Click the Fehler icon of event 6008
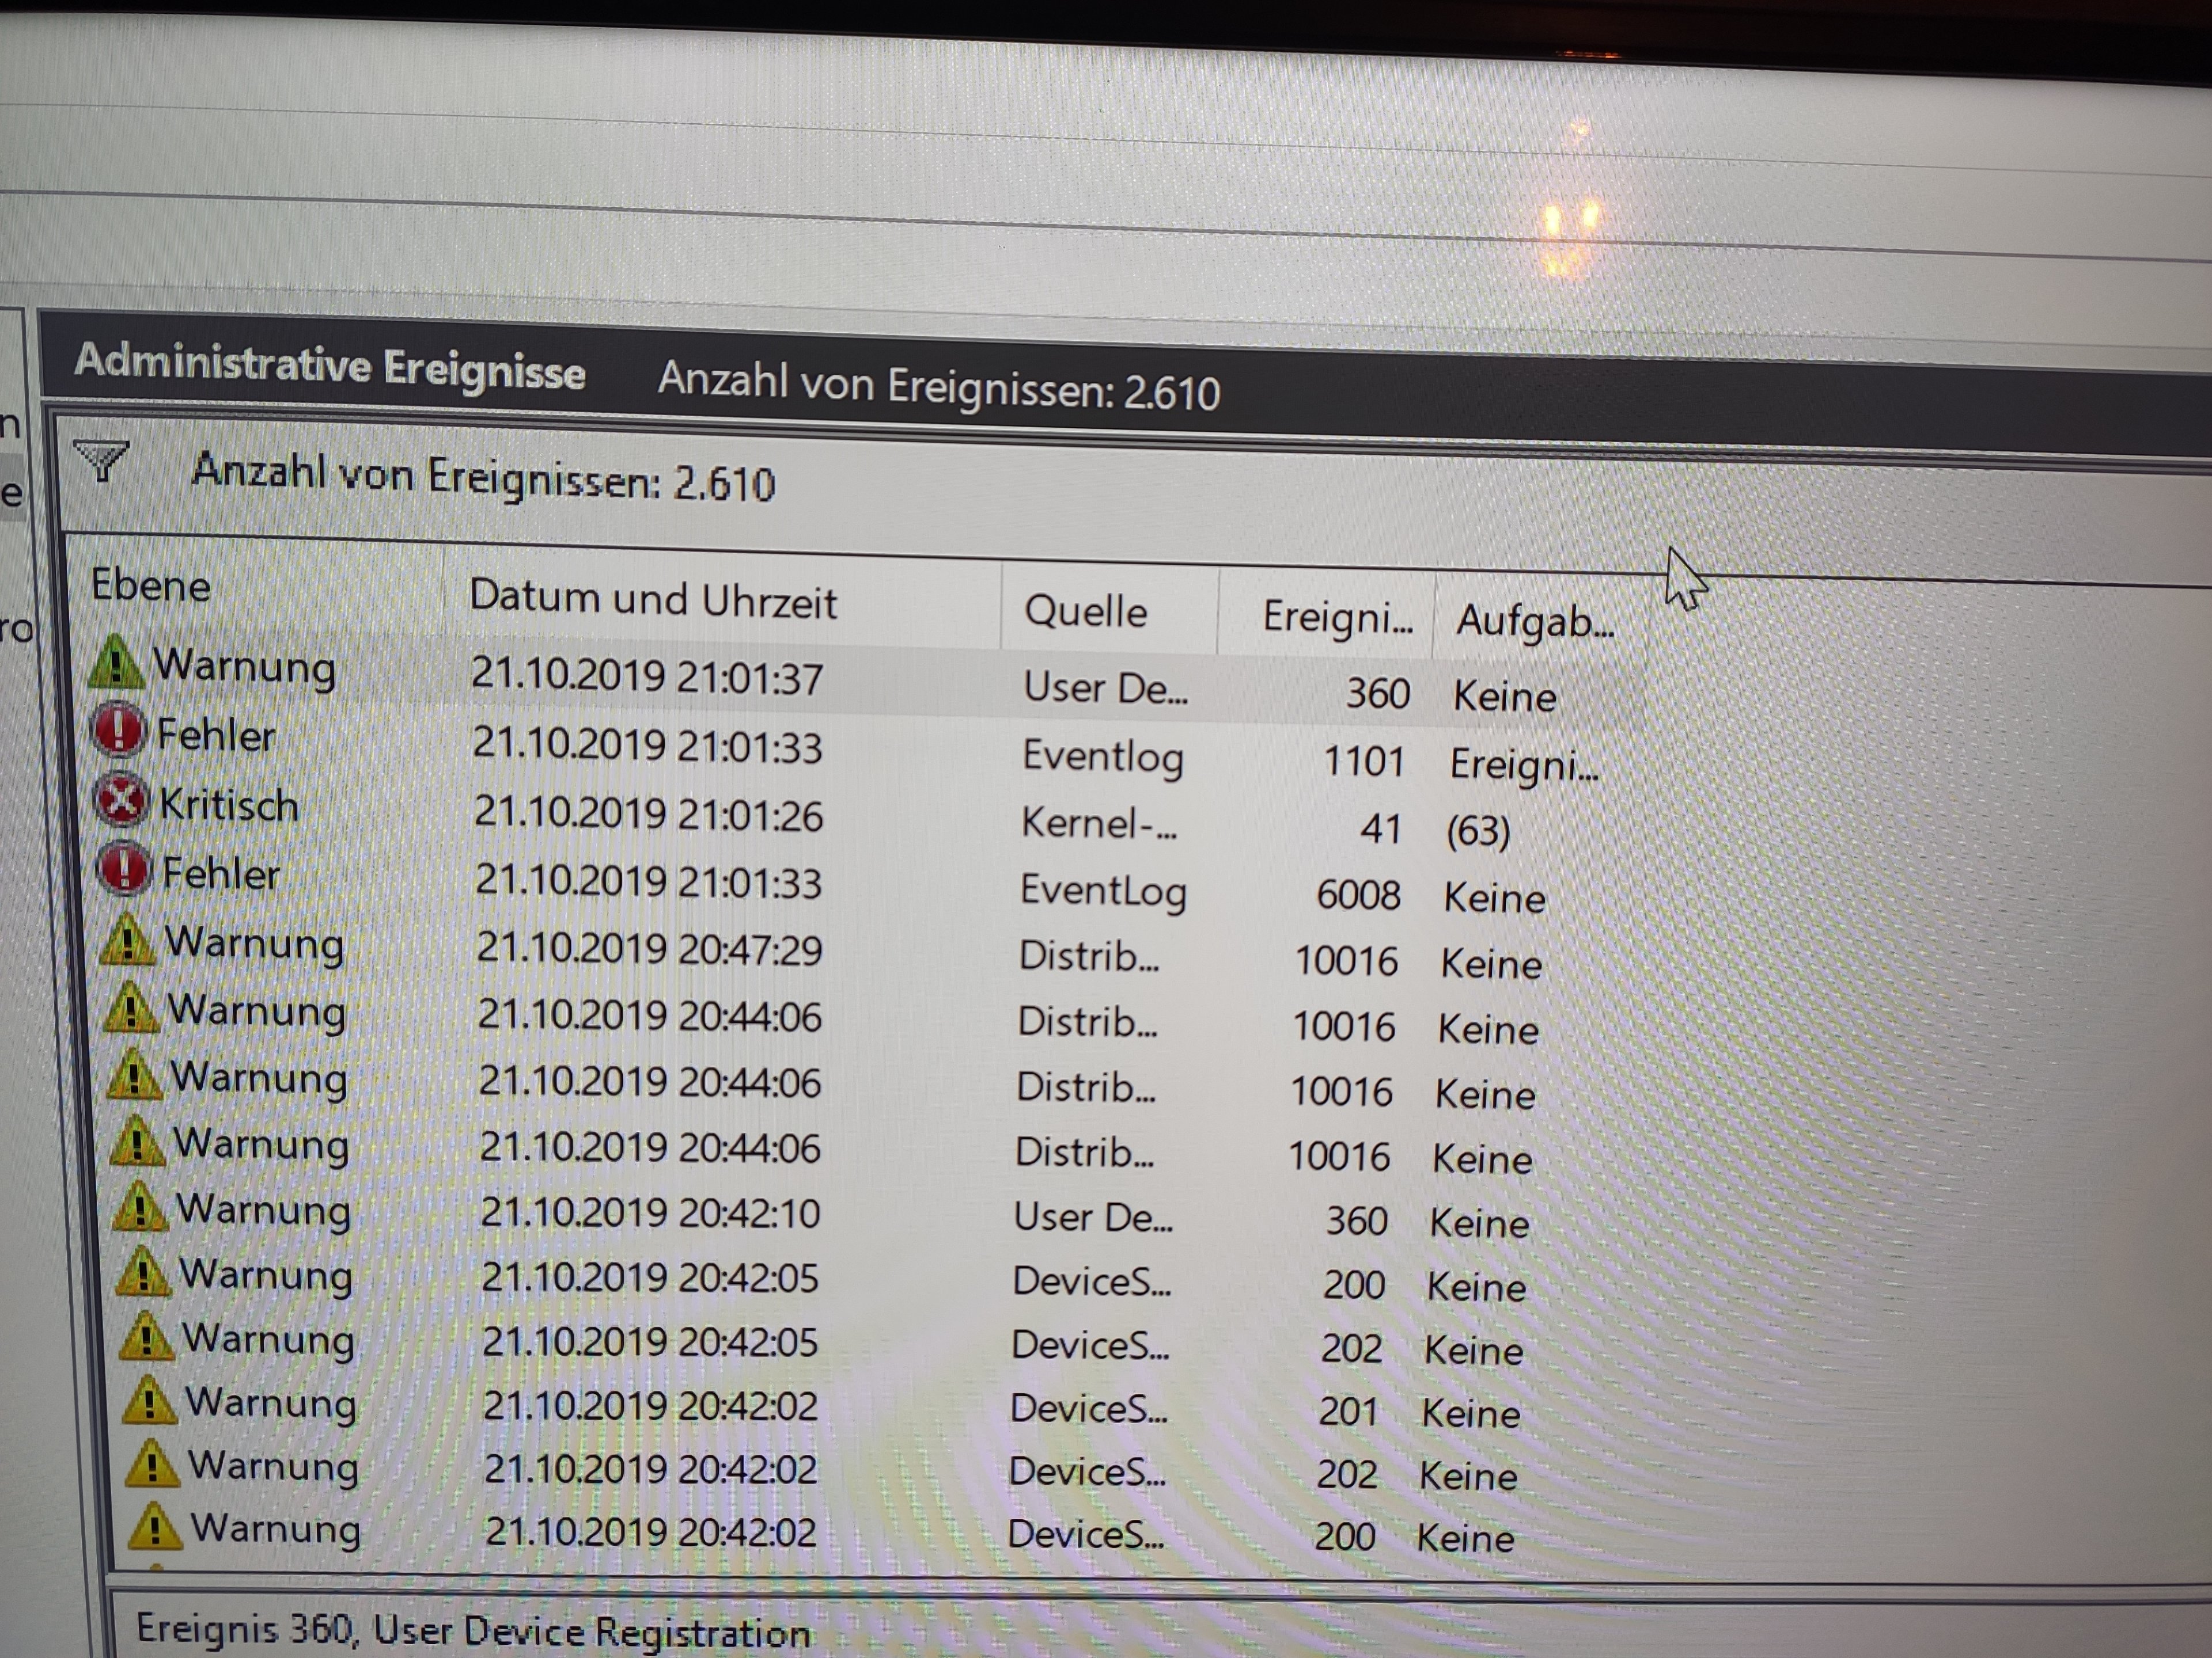Image resolution: width=2212 pixels, height=1658 pixels. click(x=124, y=869)
